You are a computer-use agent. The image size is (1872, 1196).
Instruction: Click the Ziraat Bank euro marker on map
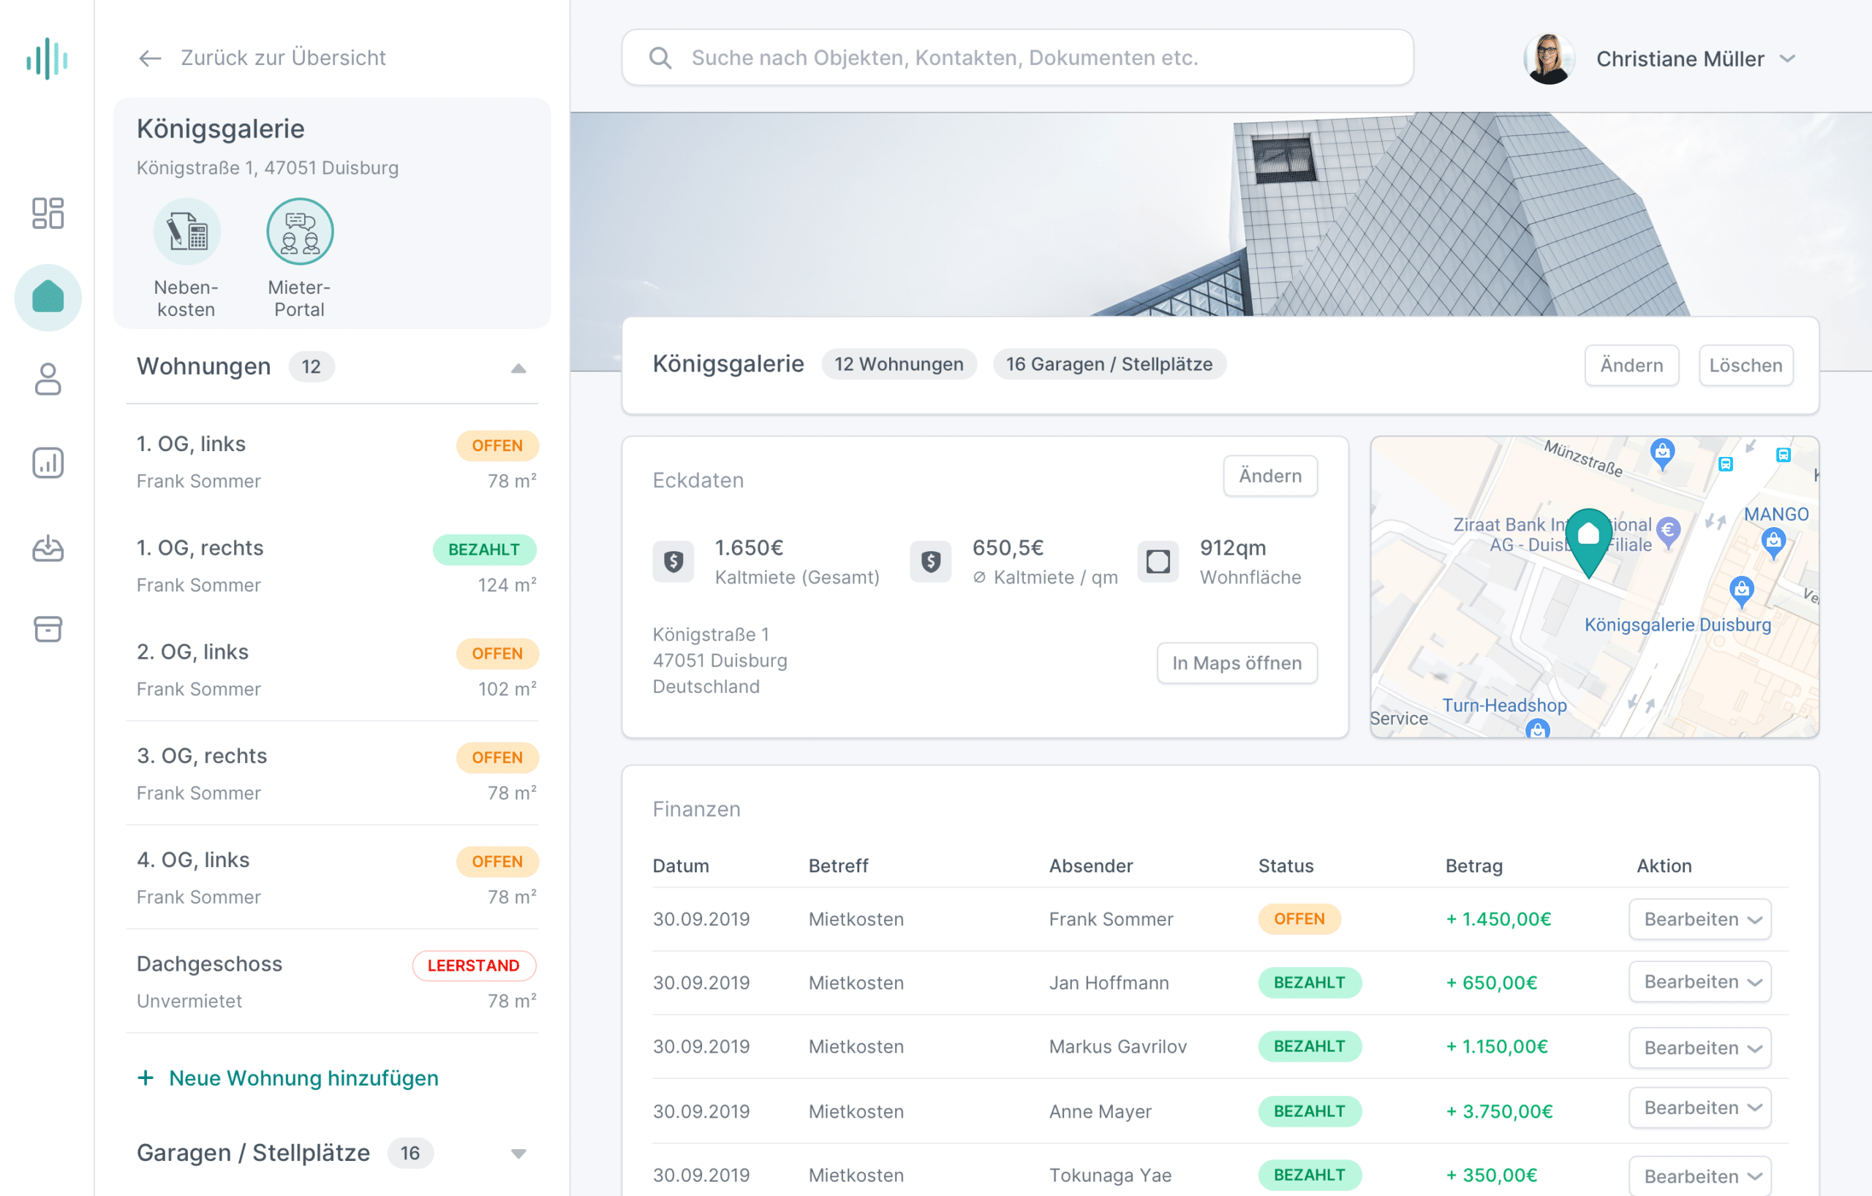pyautogui.click(x=1668, y=532)
